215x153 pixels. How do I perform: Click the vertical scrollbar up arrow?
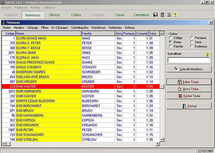pos(162,33)
